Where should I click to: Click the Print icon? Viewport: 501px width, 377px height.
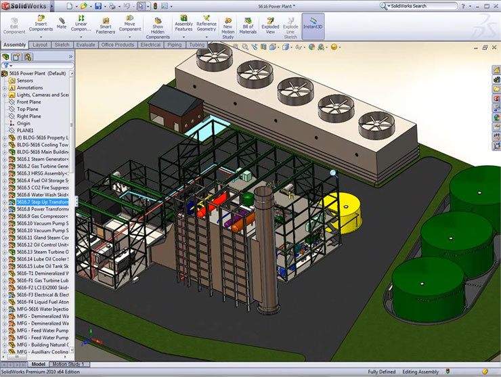(112, 5)
